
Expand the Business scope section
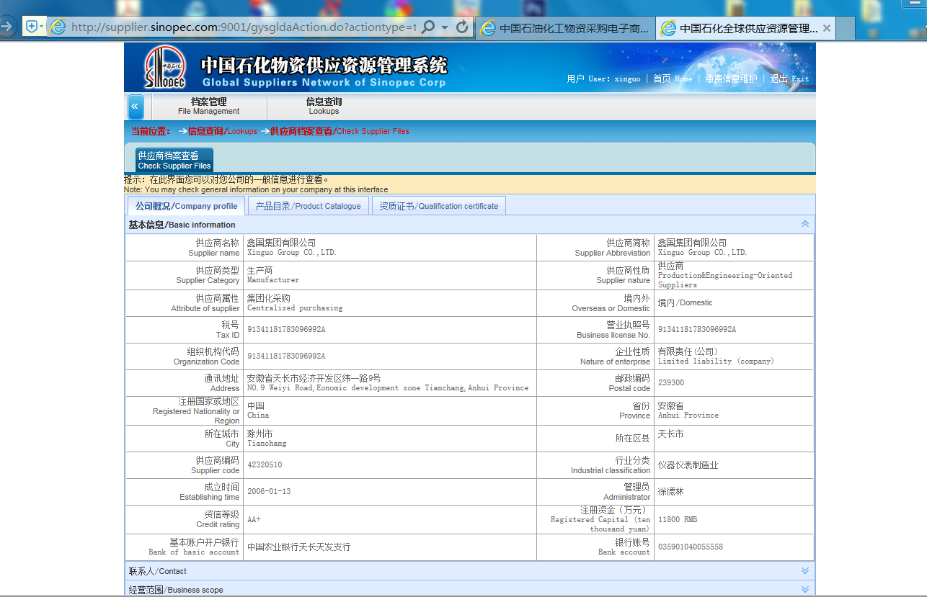[804, 589]
